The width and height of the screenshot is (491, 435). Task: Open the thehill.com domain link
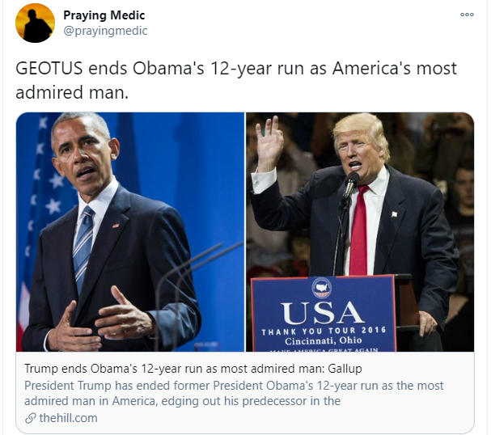[68, 418]
